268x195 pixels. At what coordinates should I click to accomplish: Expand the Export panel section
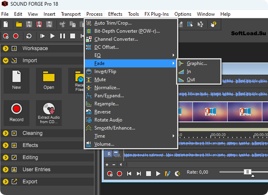[6, 182]
